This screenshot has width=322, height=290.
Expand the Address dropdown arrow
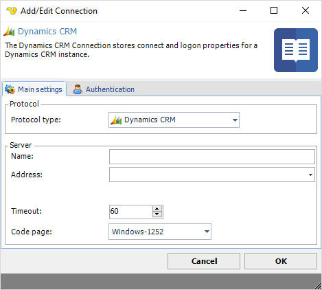click(x=310, y=175)
